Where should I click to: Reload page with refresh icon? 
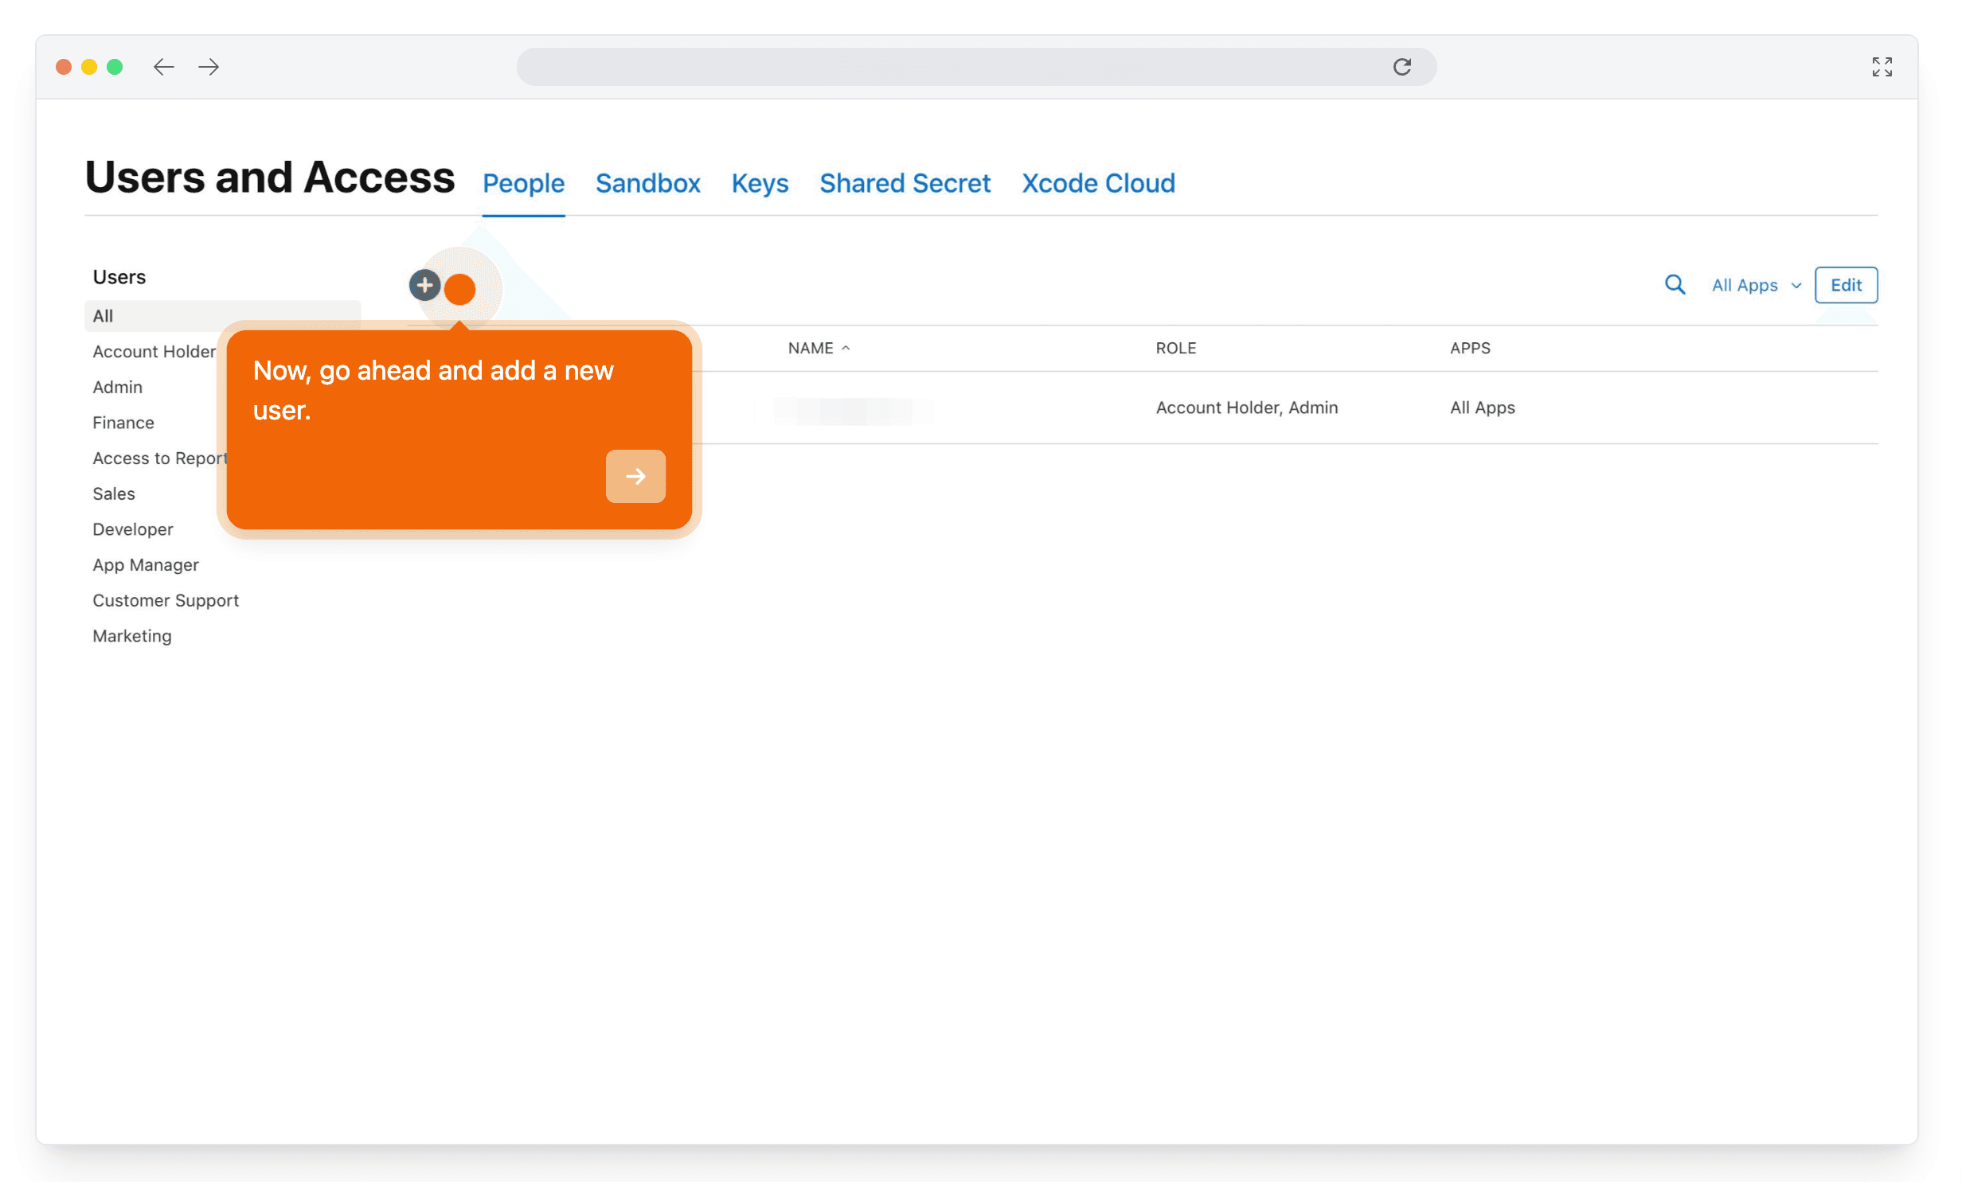1401,67
